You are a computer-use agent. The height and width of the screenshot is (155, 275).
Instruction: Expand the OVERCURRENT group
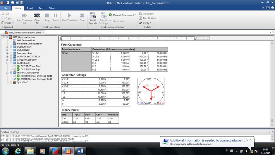click(7, 47)
